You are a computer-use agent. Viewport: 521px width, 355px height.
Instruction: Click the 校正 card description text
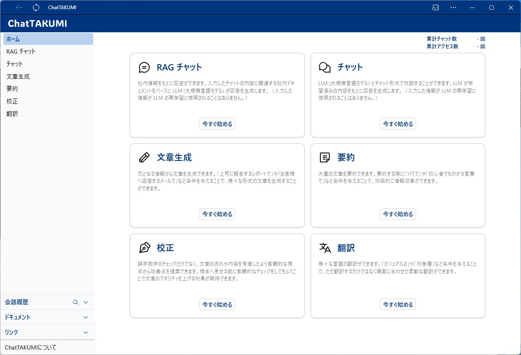217,271
